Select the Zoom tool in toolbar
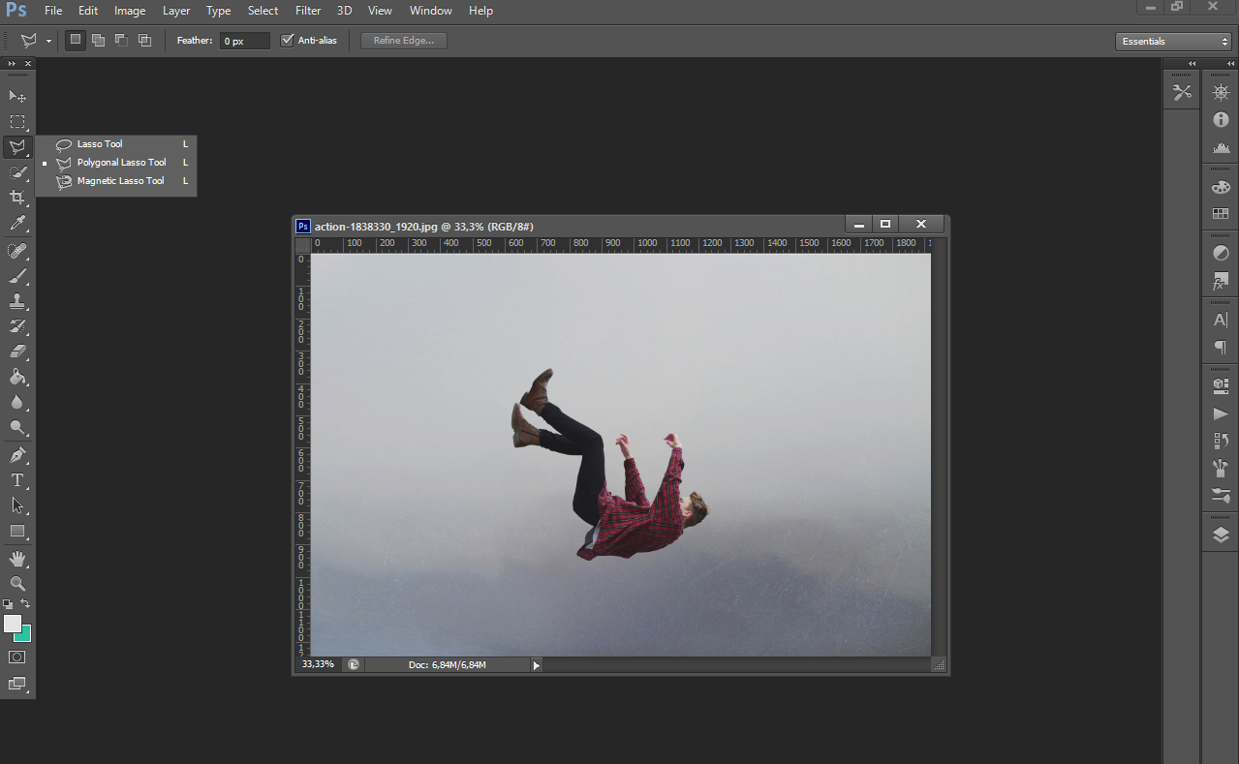The image size is (1239, 764). pyautogui.click(x=17, y=584)
